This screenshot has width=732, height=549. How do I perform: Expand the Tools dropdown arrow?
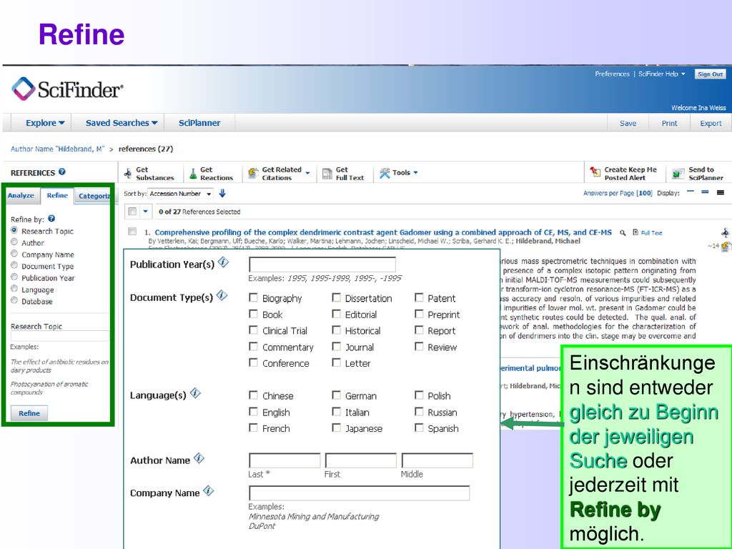(415, 173)
